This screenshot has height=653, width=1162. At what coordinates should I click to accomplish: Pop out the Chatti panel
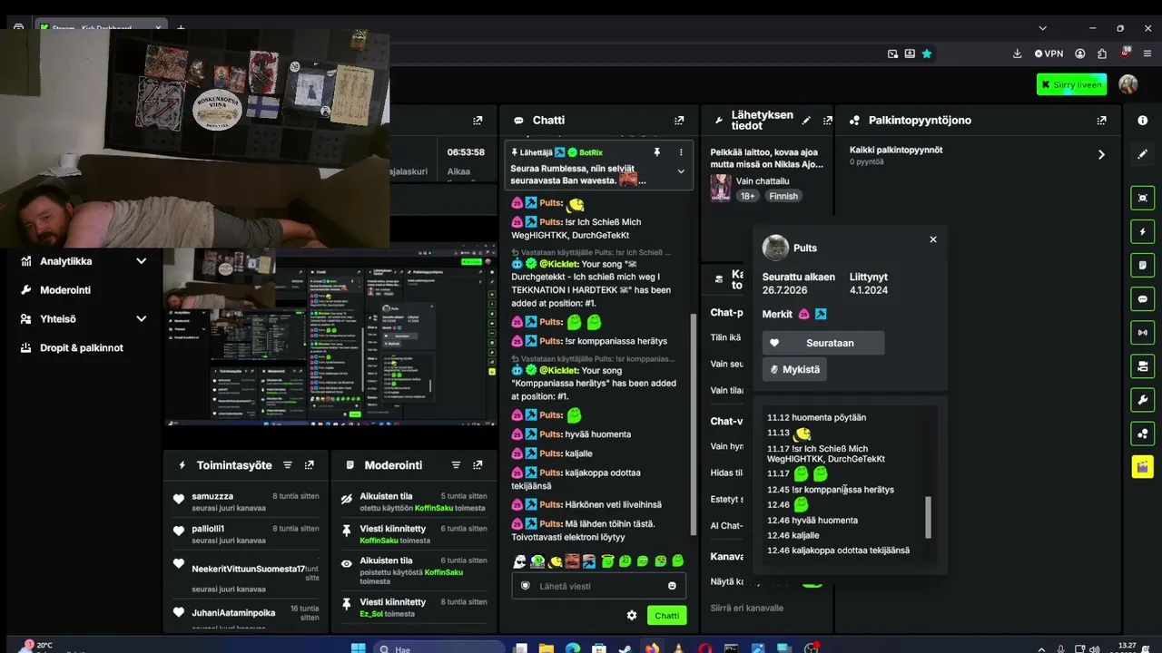point(679,121)
